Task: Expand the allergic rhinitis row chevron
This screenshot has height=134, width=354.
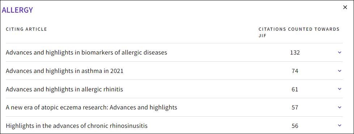Action: (x=340, y=89)
